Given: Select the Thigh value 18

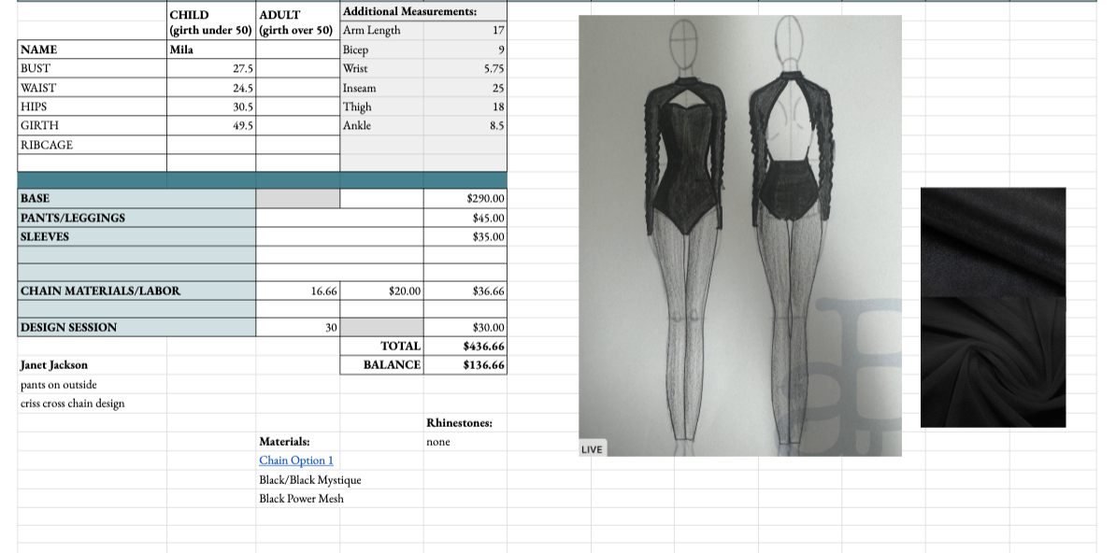Looking at the screenshot, I should click(465, 106).
